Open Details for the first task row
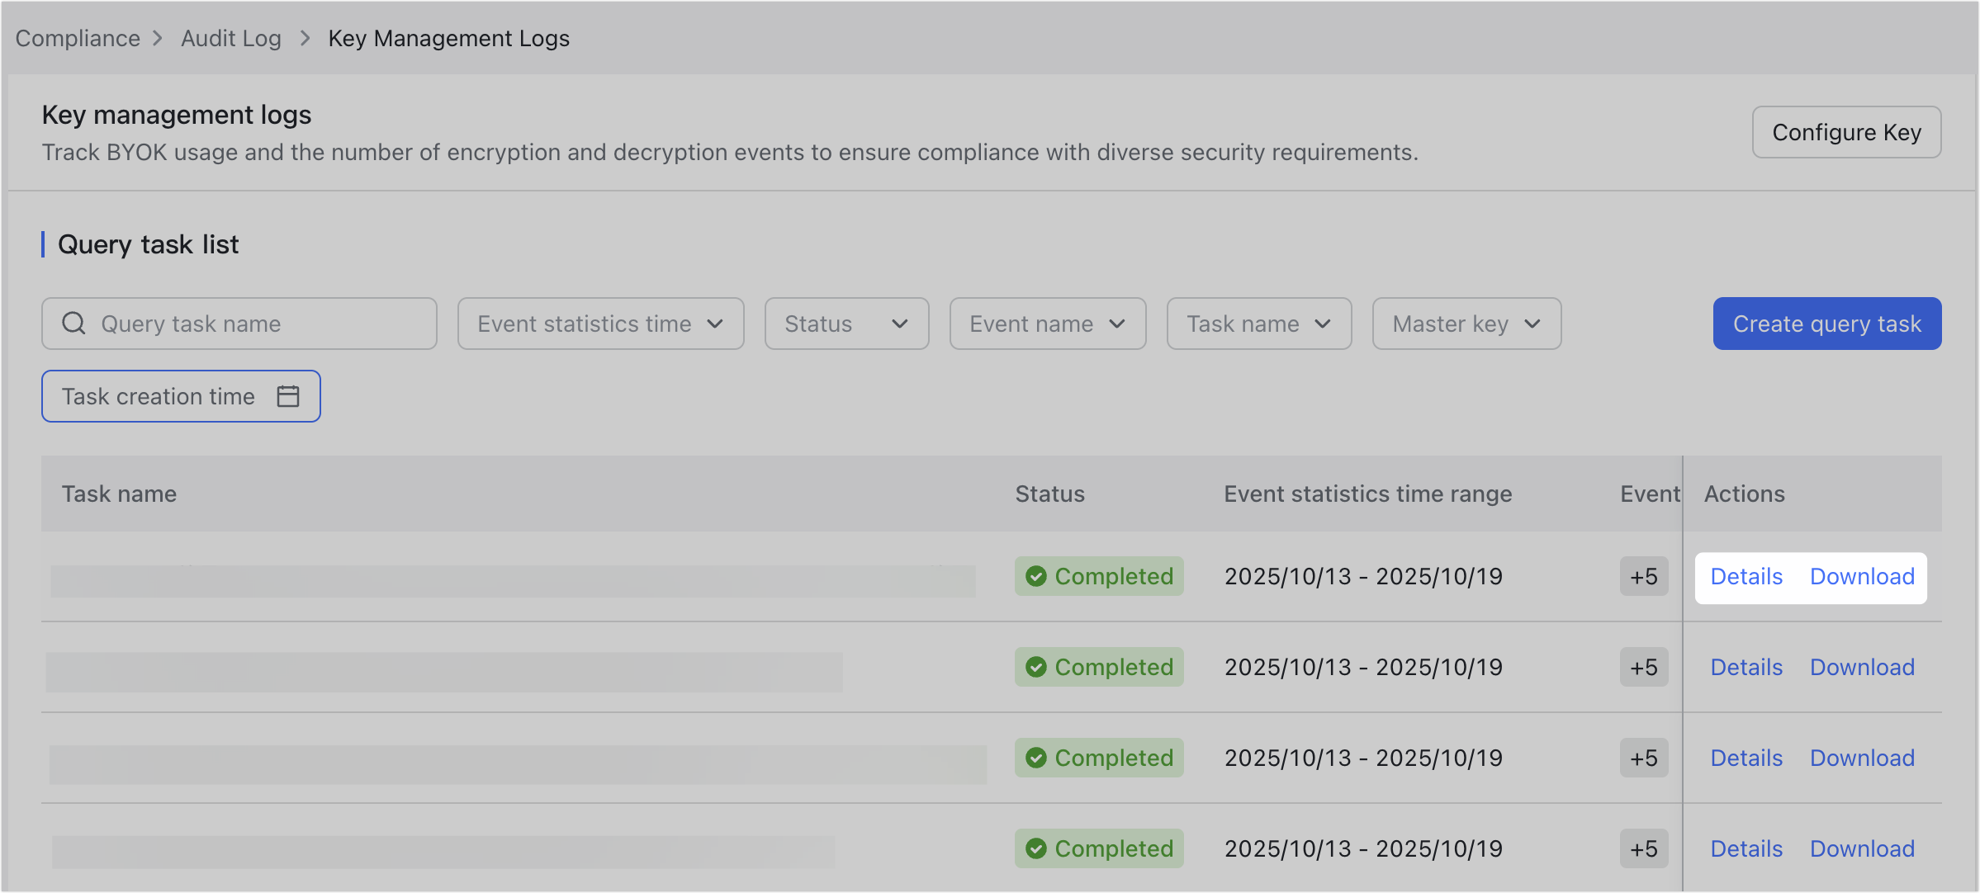The width and height of the screenshot is (1980, 893). click(x=1746, y=576)
